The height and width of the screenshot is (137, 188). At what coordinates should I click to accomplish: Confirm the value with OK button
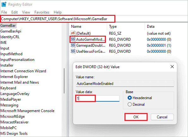(x=136, y=117)
